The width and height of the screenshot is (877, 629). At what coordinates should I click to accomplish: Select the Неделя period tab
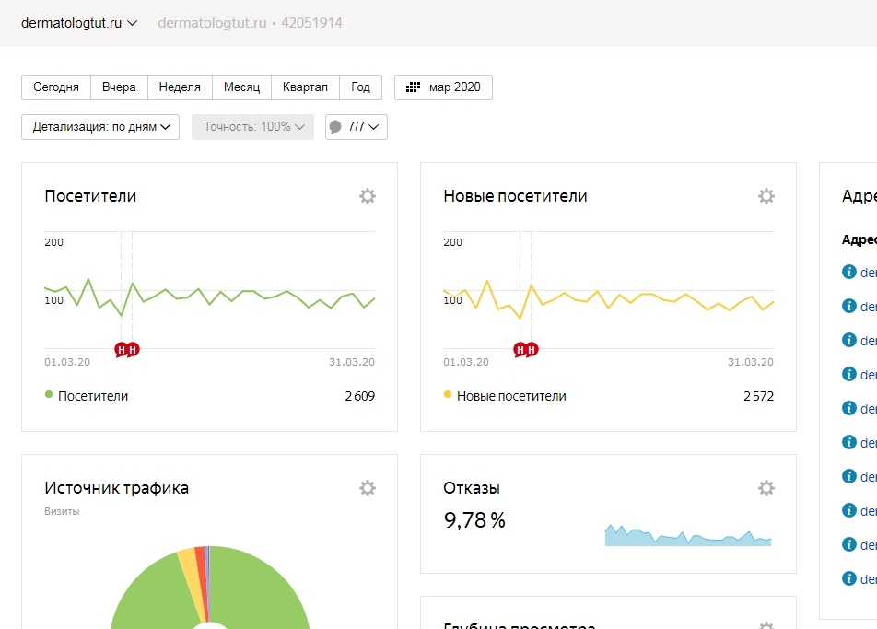[x=180, y=87]
